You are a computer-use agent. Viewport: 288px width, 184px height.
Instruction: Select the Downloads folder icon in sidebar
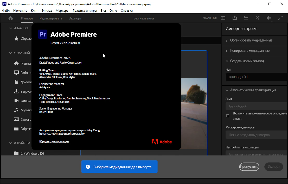[x=16, y=91]
